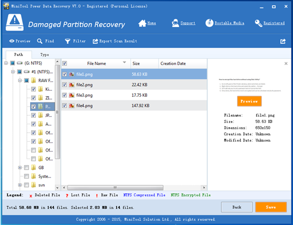Select the highlighted P... folder in tree
Image resolution: width=293 pixels, height=225 pixels.
coord(43,107)
